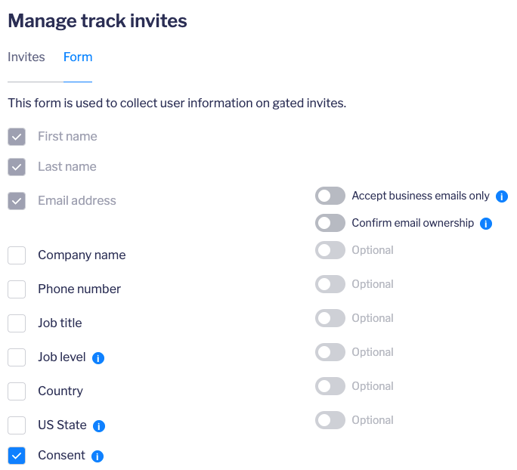Uncheck the Consent checkbox
The width and height of the screenshot is (517, 470).
click(17, 456)
